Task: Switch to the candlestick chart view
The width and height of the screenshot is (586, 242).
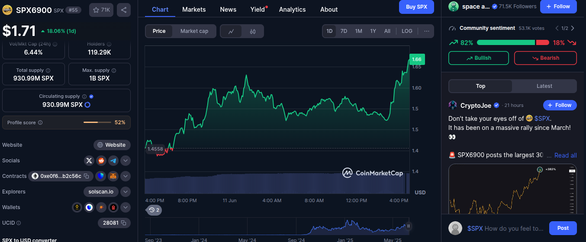Action: pos(253,31)
